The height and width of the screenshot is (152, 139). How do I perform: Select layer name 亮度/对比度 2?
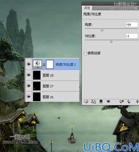point(66,65)
